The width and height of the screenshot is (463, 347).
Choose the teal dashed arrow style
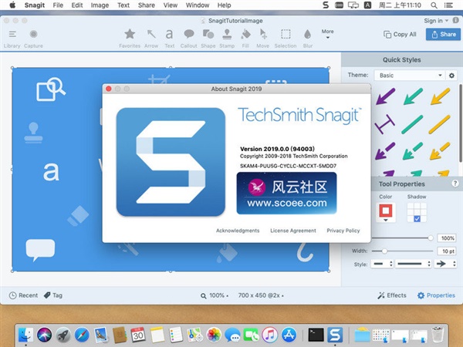pyautogui.click(x=413, y=151)
